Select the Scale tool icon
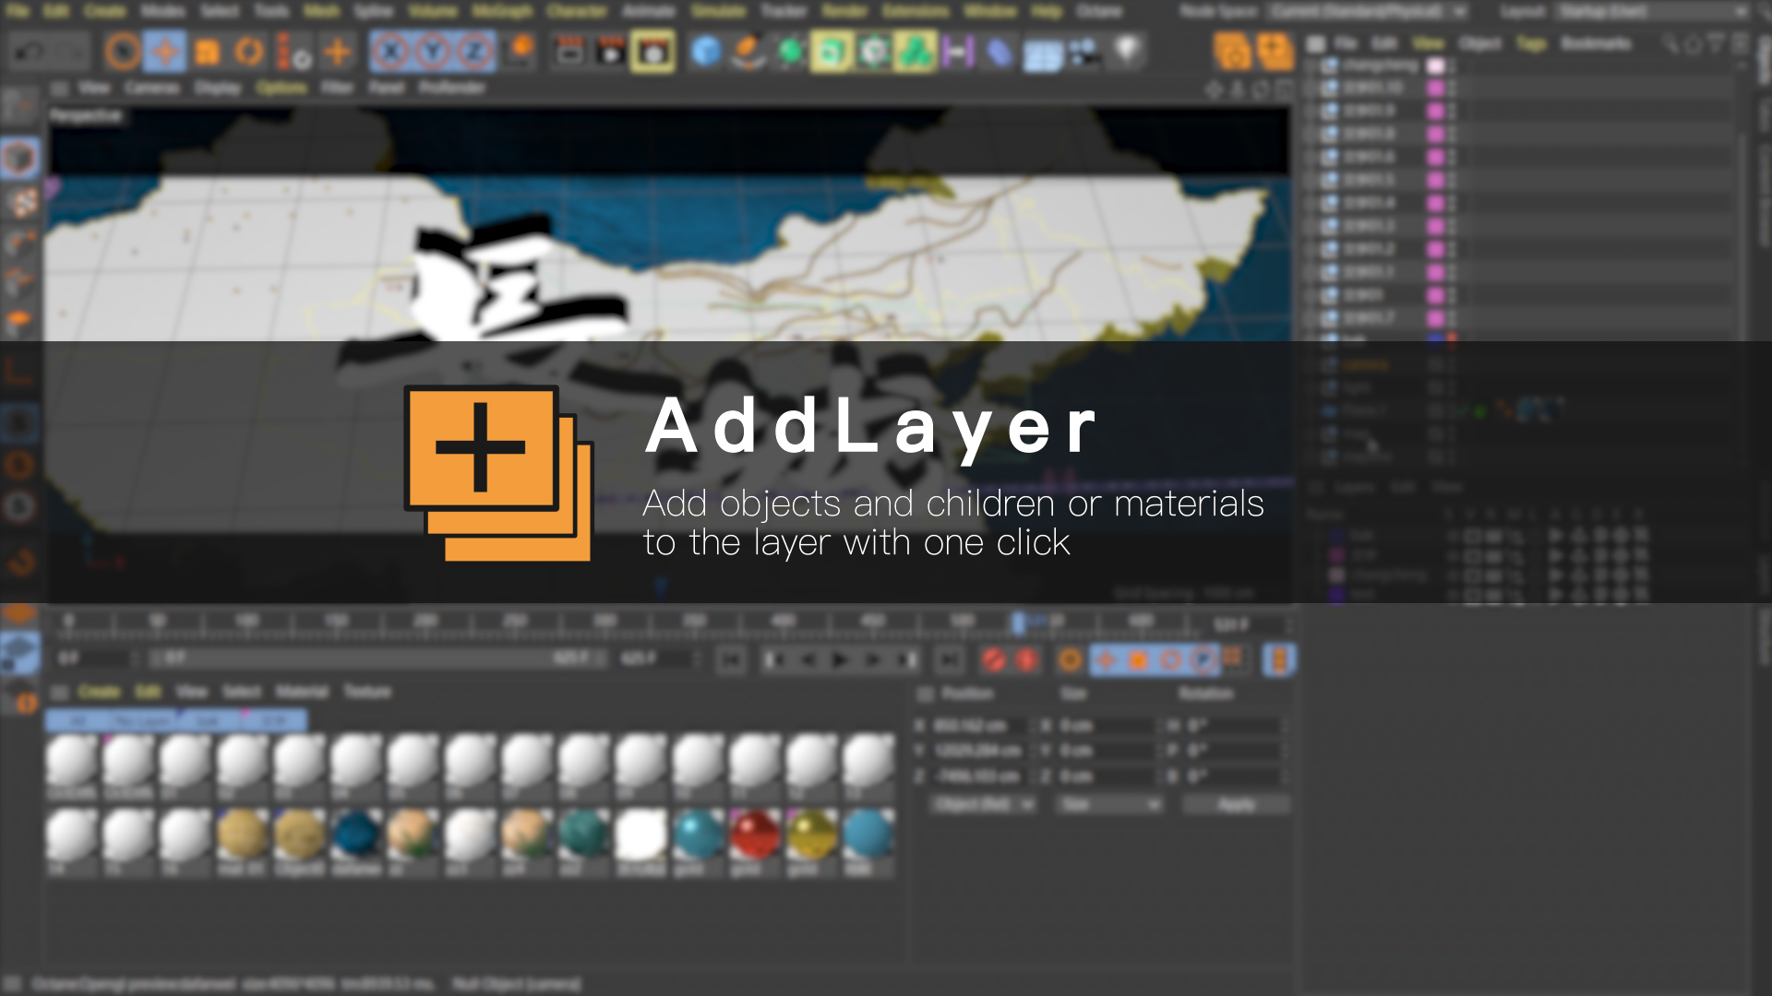The height and width of the screenshot is (996, 1772). 208,52
